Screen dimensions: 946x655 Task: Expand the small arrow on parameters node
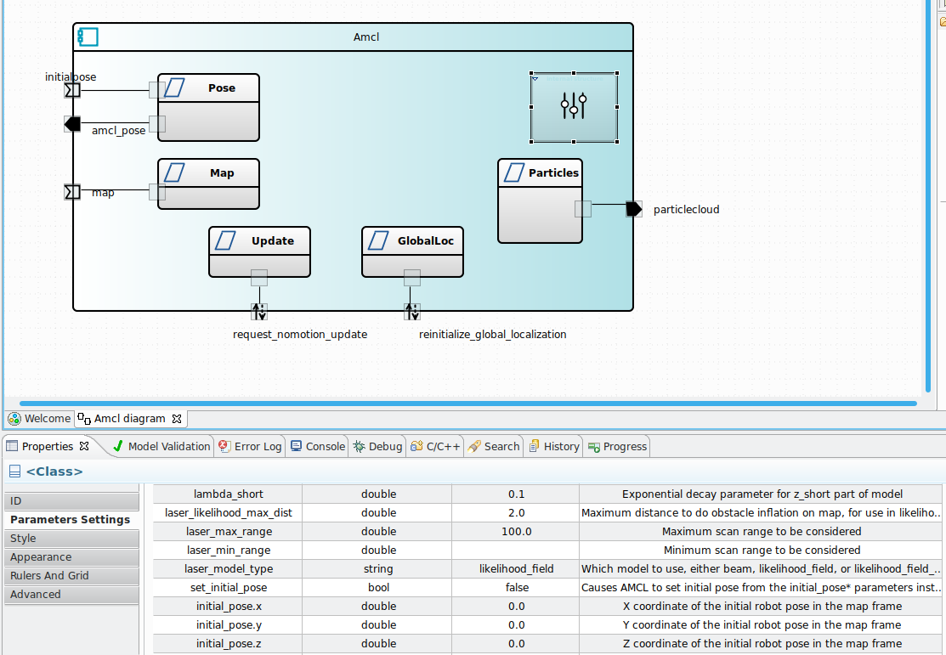[535, 78]
